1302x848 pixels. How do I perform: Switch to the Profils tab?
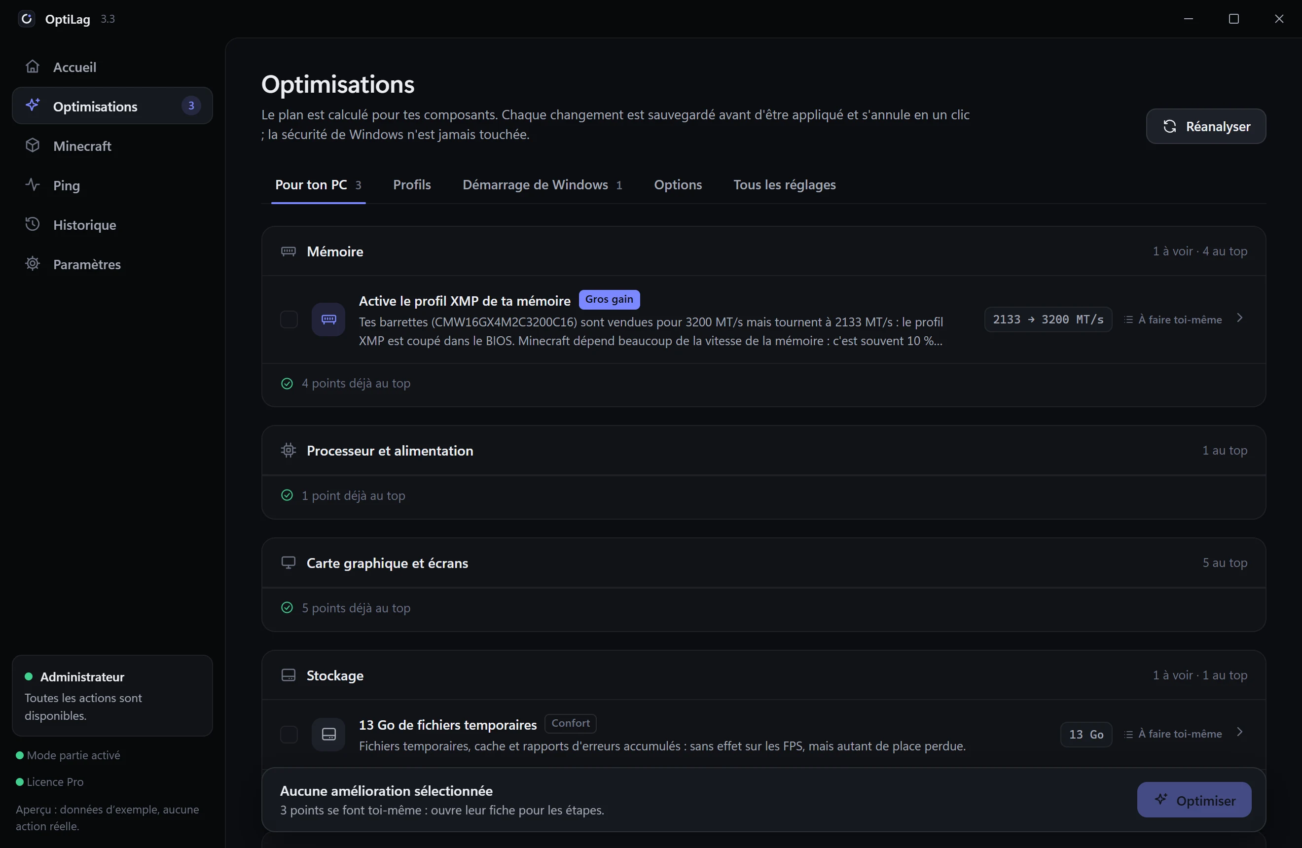coord(412,185)
